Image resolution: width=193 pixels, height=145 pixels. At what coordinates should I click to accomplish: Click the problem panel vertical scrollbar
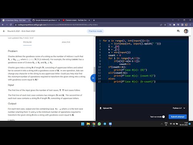tap(94, 79)
